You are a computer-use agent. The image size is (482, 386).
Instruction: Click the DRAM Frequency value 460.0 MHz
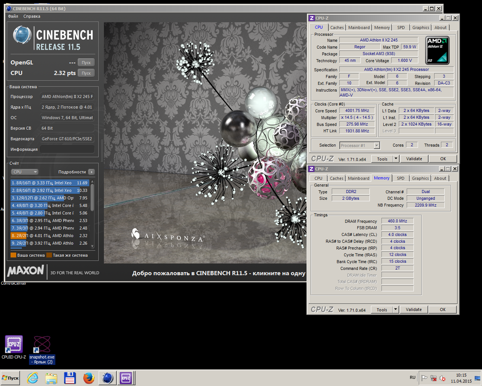click(398, 221)
